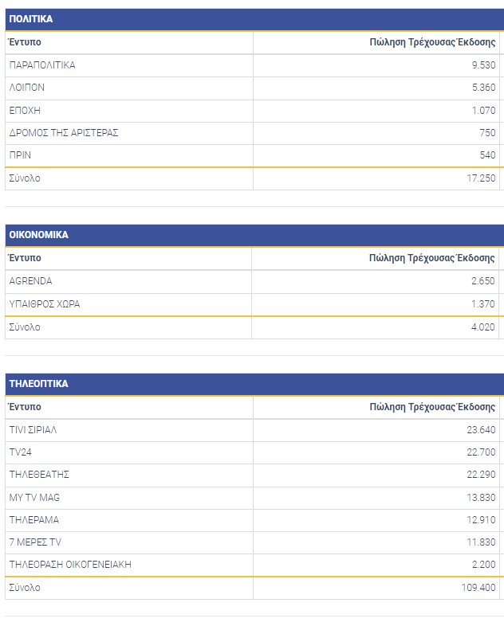Click the 750 sales value
This screenshot has height=630, width=504.
[x=487, y=133]
